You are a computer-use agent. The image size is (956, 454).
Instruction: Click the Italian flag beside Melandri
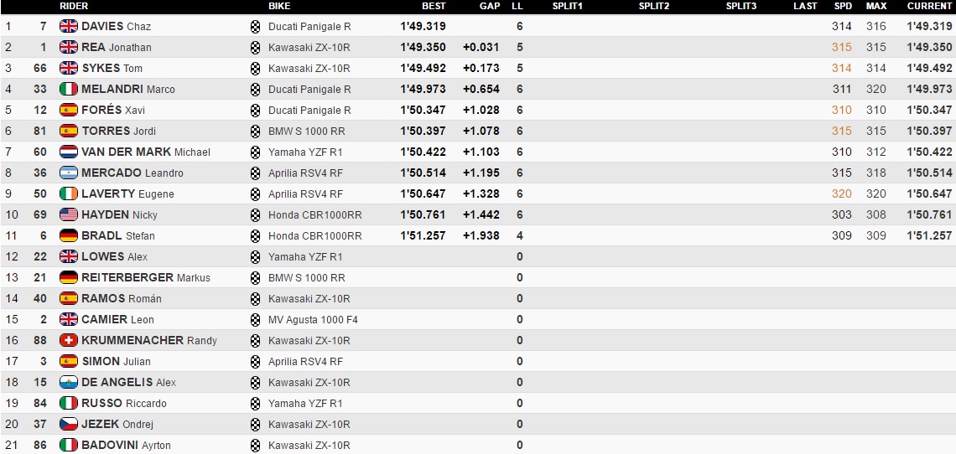point(69,89)
